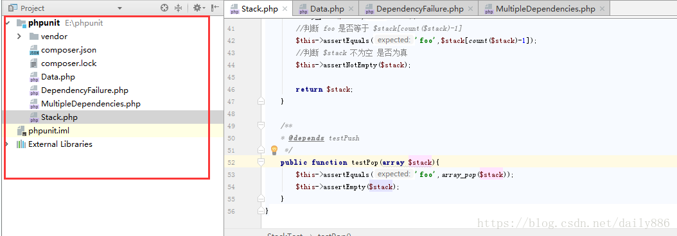
Task: Expand the vendor folder arrow
Action: click(19, 37)
